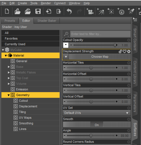The height and width of the screenshot is (145, 141).
Task: Open Displacement Strength gear settings
Action: tap(129, 51)
